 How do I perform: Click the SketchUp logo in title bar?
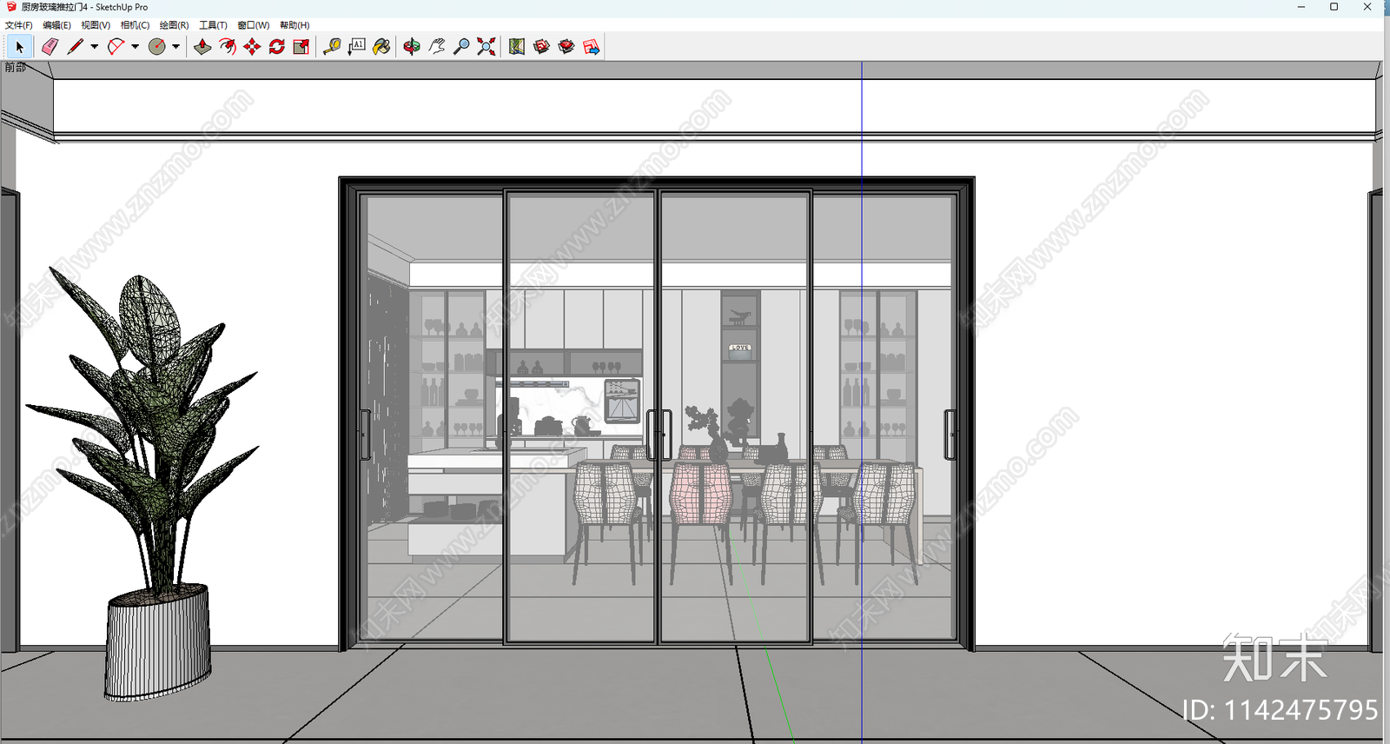11,7
